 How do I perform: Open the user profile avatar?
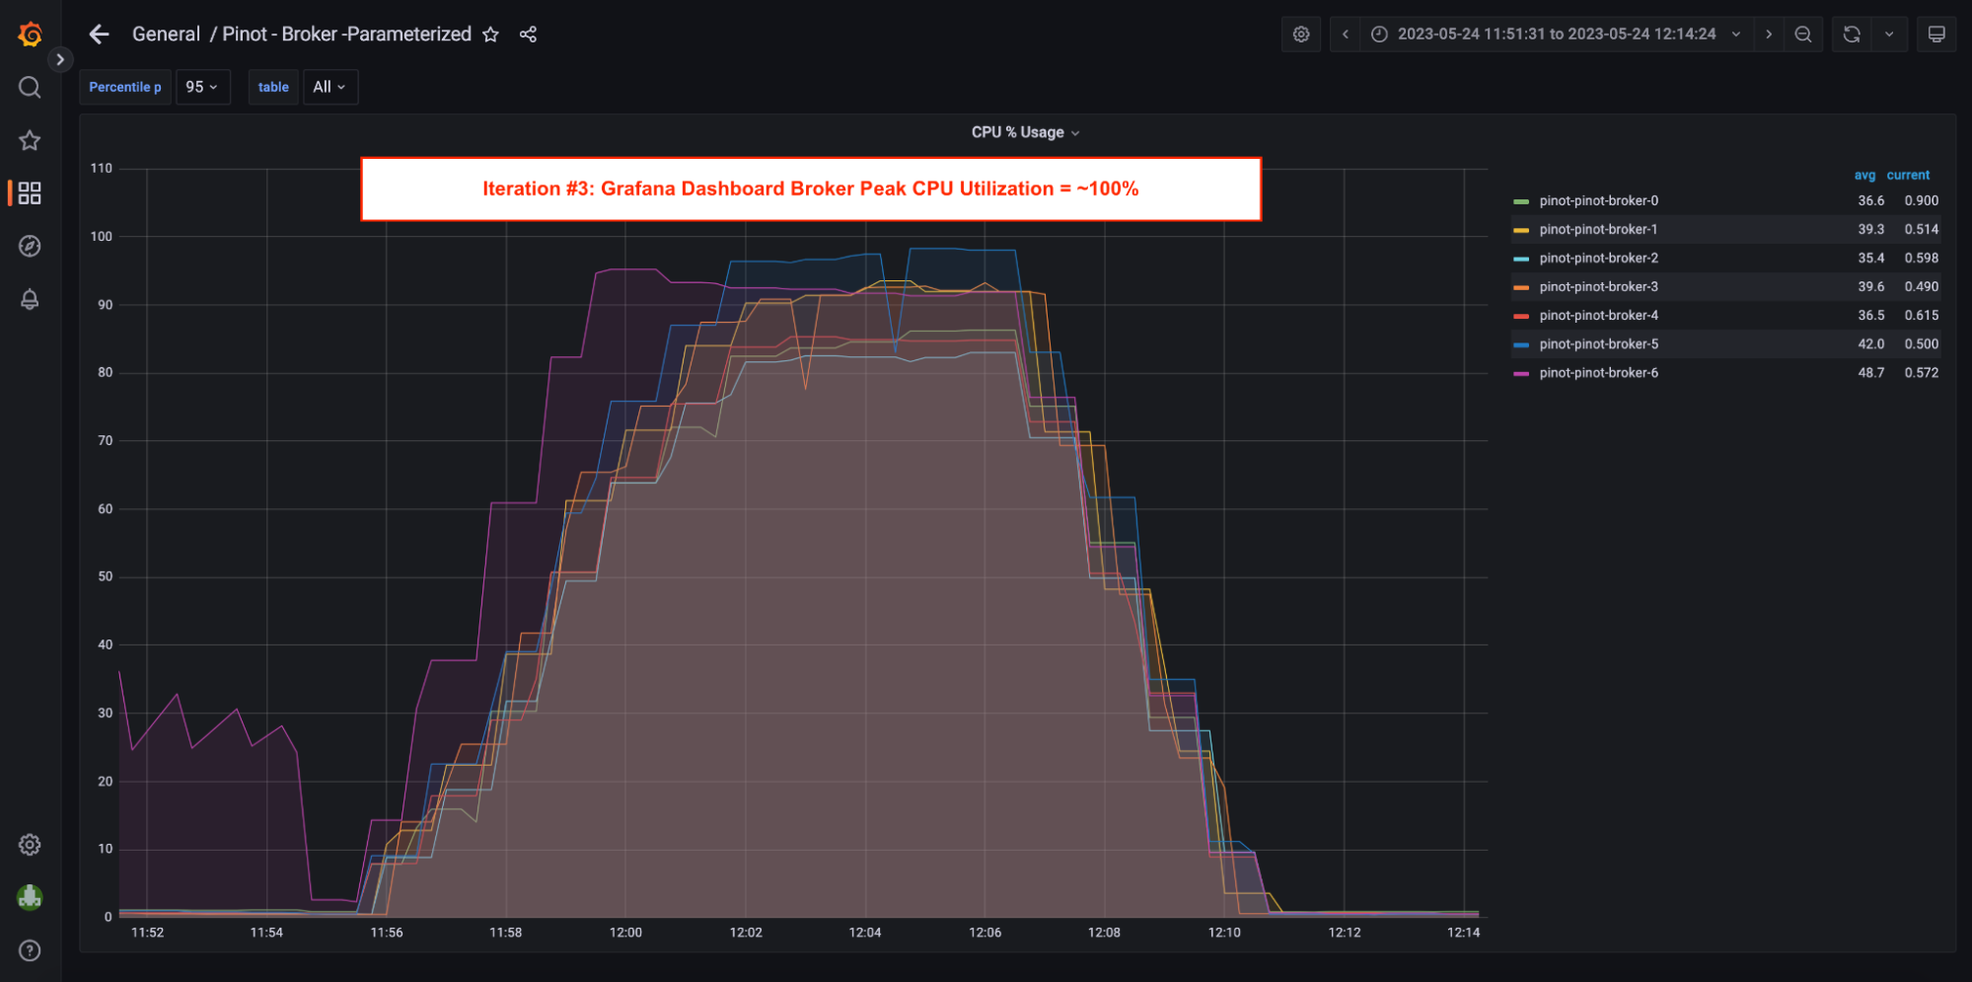pyautogui.click(x=30, y=897)
